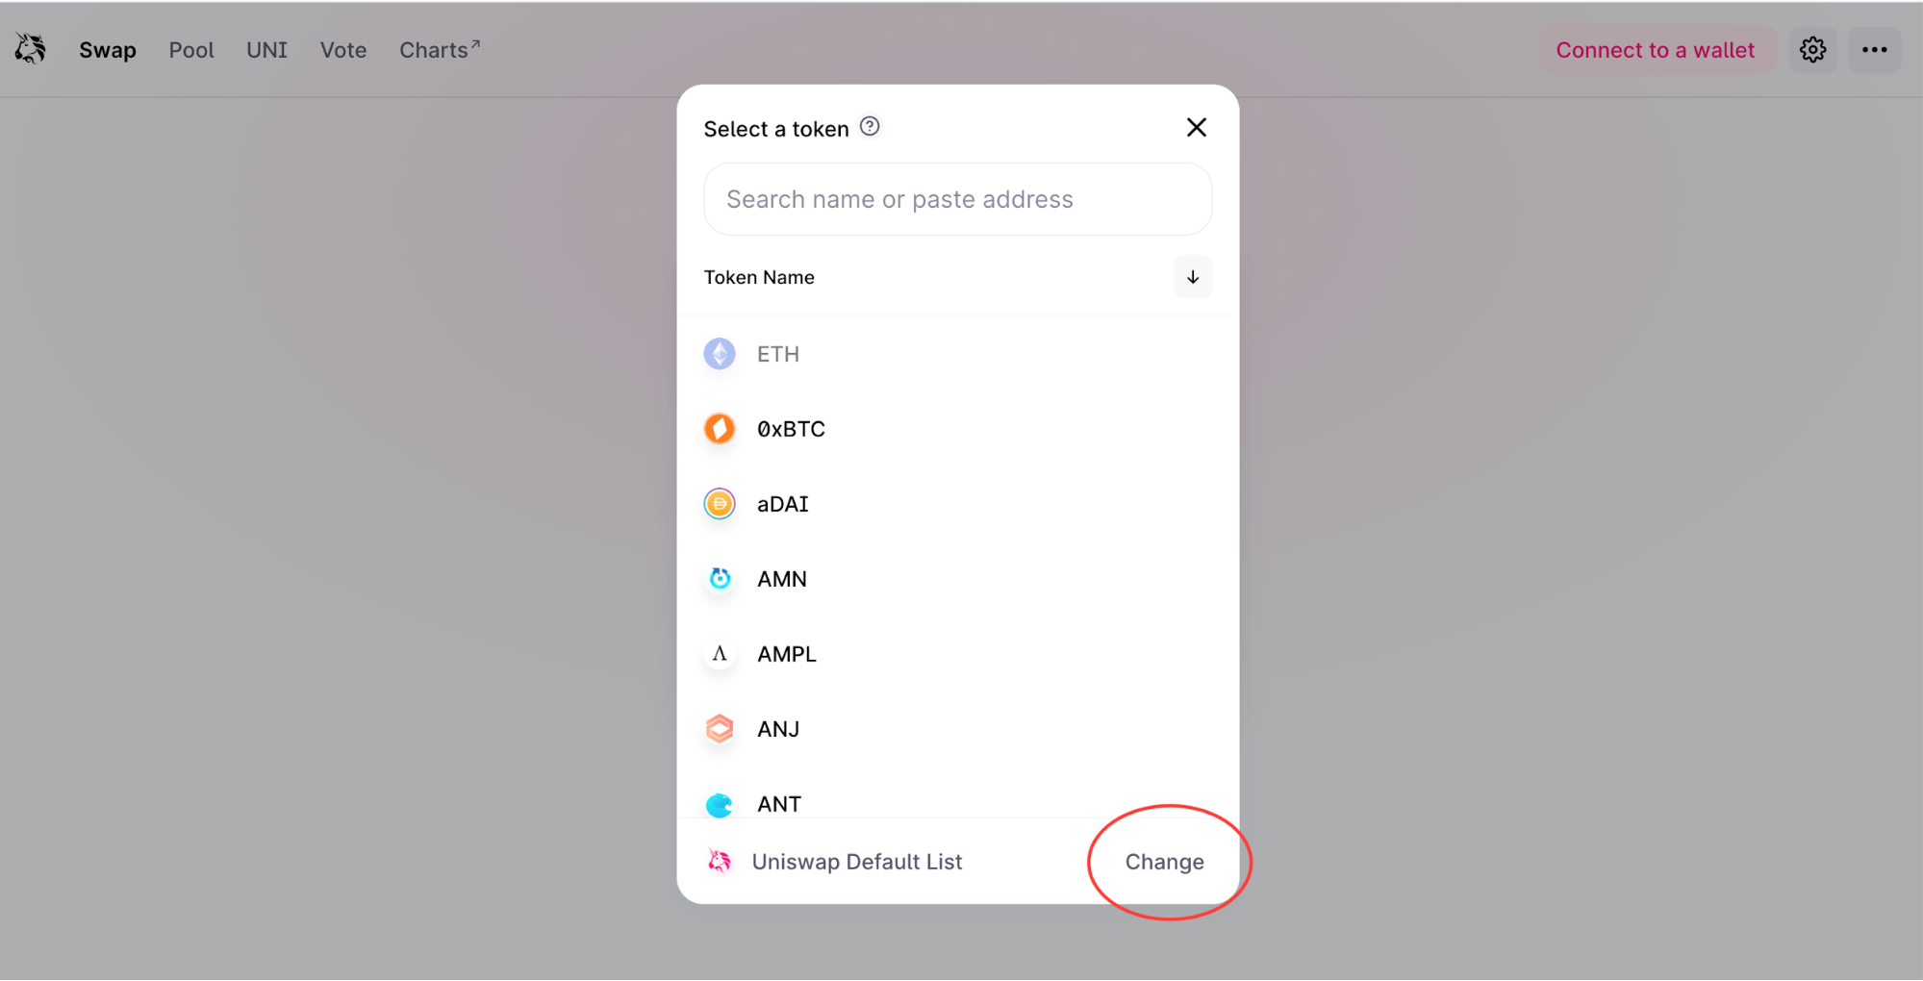The height and width of the screenshot is (981, 1923).
Task: Open the three-dots more menu
Action: pos(1874,50)
